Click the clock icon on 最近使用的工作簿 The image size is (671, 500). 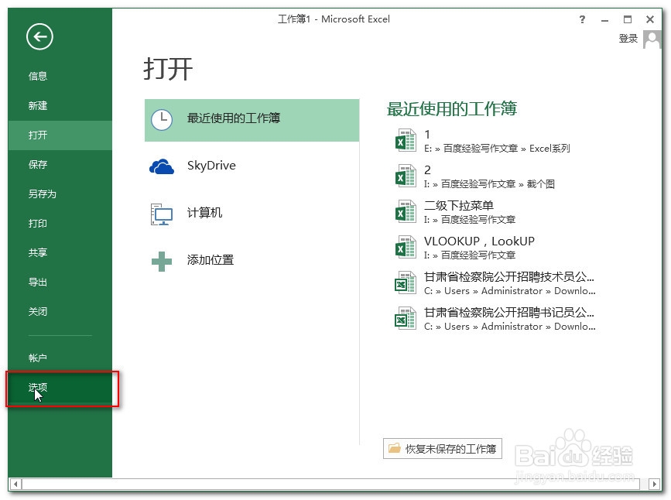coord(163,120)
